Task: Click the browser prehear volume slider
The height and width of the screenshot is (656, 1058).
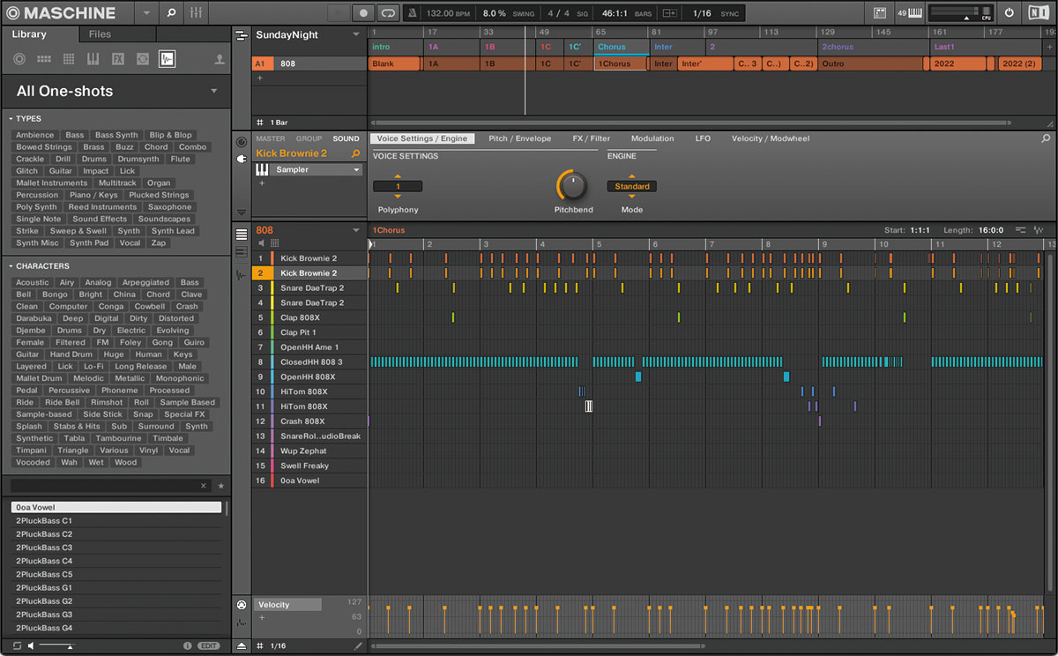Action: coord(56,646)
